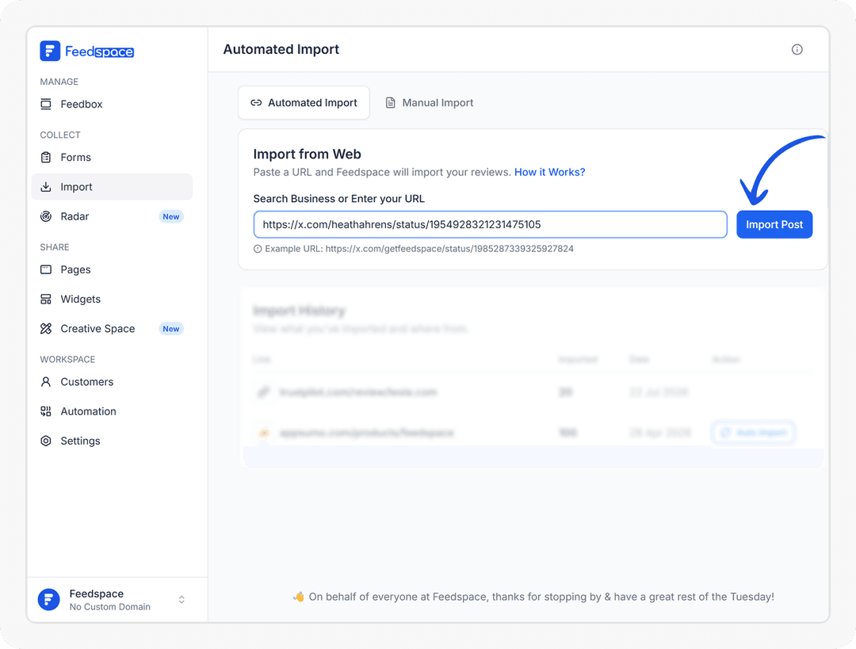Image resolution: width=856 pixels, height=649 pixels.
Task: Open the Feedbox menu item
Action: click(112, 105)
